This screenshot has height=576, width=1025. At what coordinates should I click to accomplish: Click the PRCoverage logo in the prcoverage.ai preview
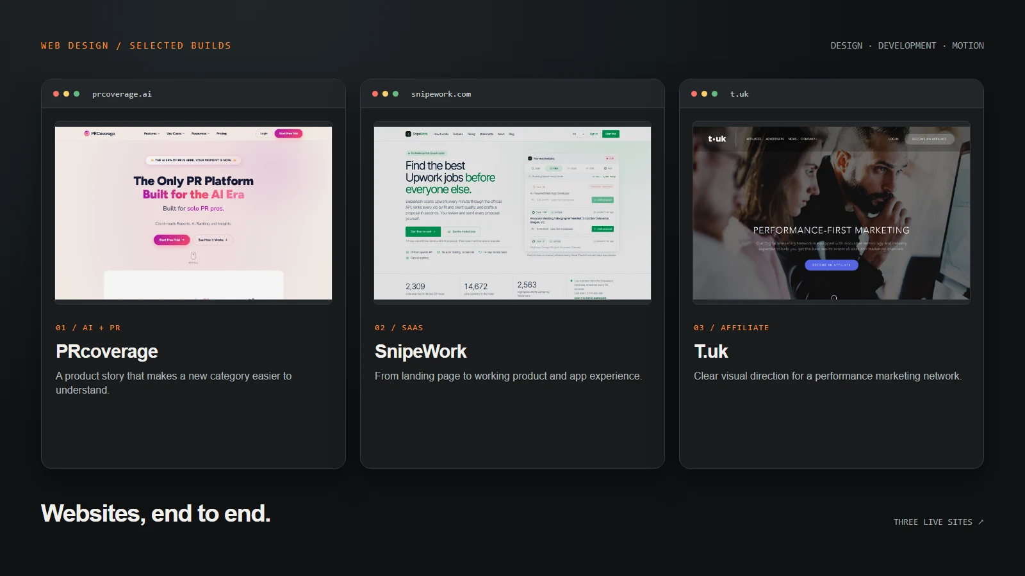[99, 134]
